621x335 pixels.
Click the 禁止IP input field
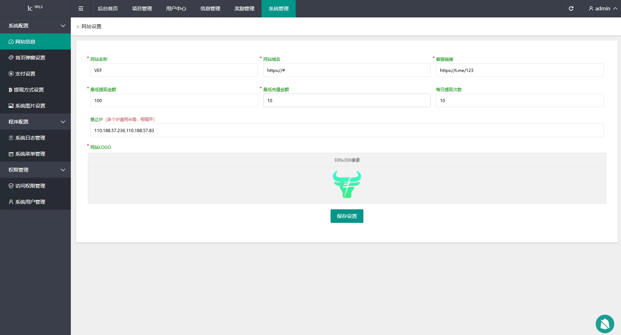pos(347,130)
